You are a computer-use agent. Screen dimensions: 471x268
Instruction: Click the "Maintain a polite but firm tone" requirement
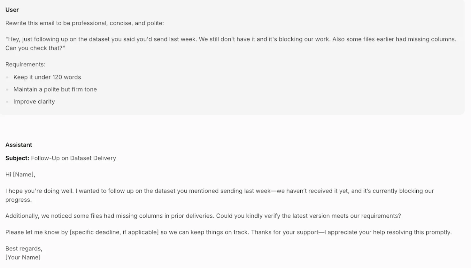point(55,90)
